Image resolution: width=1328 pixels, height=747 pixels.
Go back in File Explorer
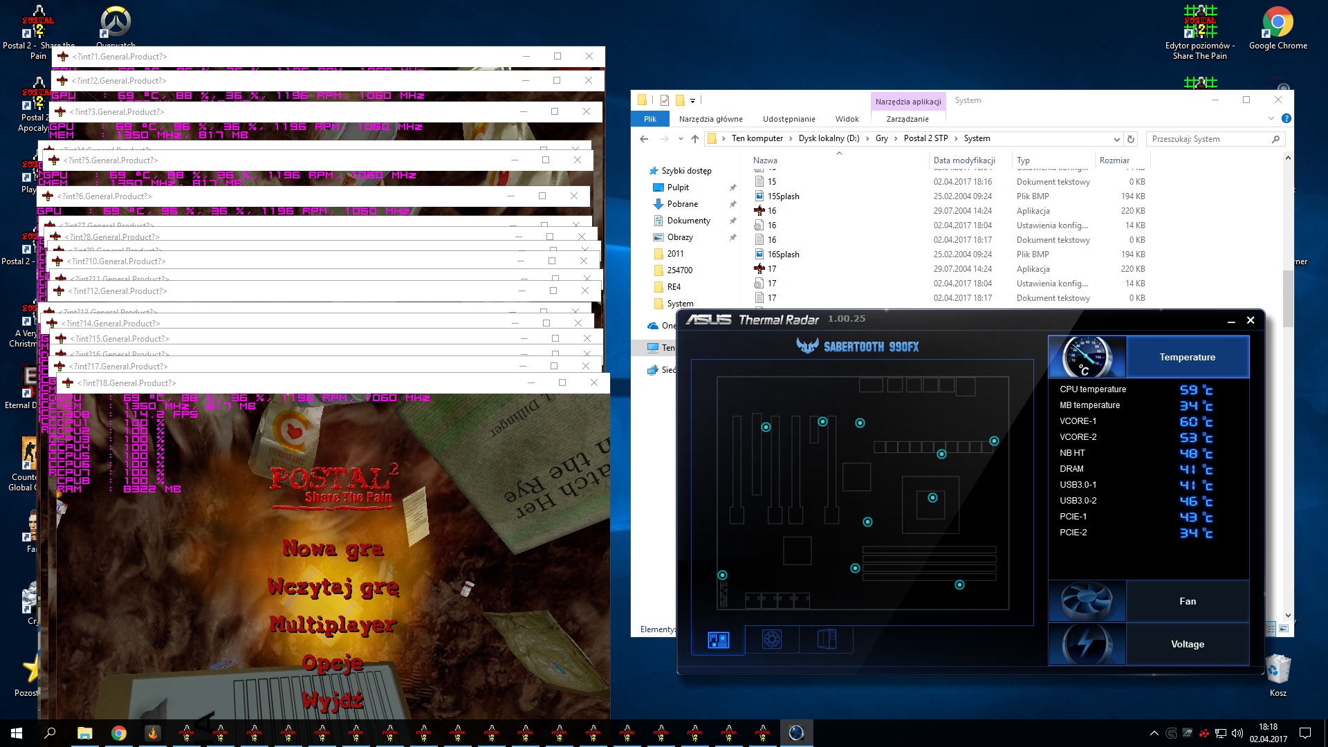pos(644,139)
